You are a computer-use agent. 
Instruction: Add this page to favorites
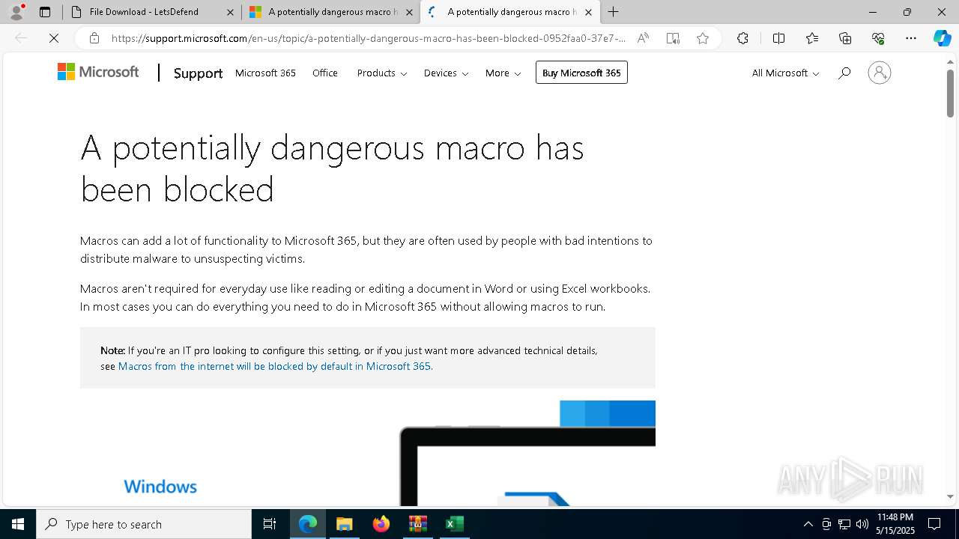(703, 38)
